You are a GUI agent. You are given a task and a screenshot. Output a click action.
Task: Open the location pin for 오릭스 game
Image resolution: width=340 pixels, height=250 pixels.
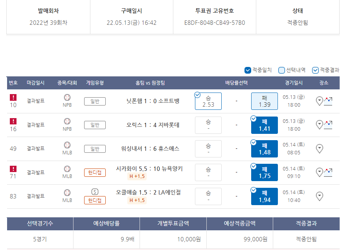320,125
